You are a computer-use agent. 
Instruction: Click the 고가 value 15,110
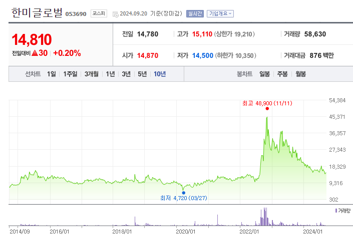202,34
